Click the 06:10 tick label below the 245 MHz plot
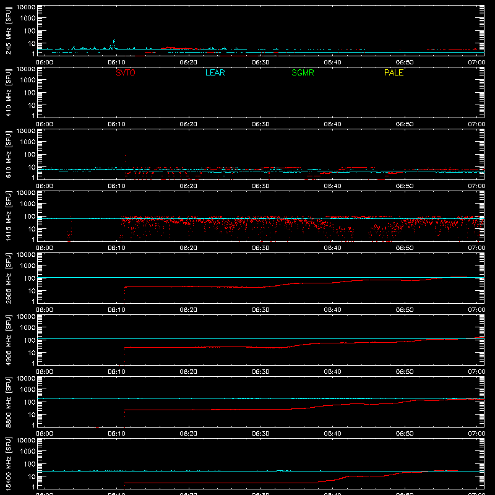This screenshot has width=495, height=495. click(116, 62)
